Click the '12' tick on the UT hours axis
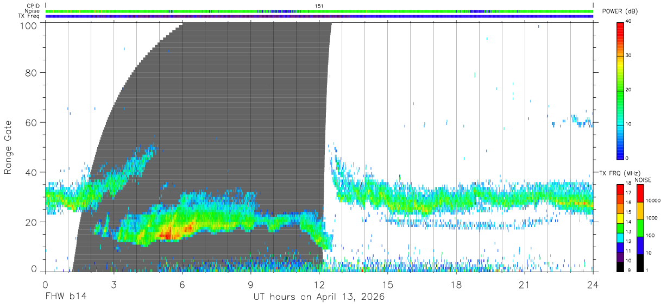This screenshot has width=667, height=308. click(x=319, y=284)
